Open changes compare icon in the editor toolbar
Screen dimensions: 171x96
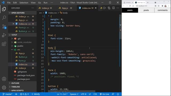point(109,8)
